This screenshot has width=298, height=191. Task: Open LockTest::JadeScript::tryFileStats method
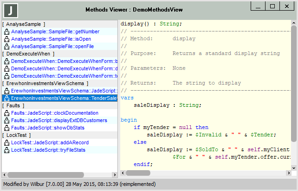(48, 150)
